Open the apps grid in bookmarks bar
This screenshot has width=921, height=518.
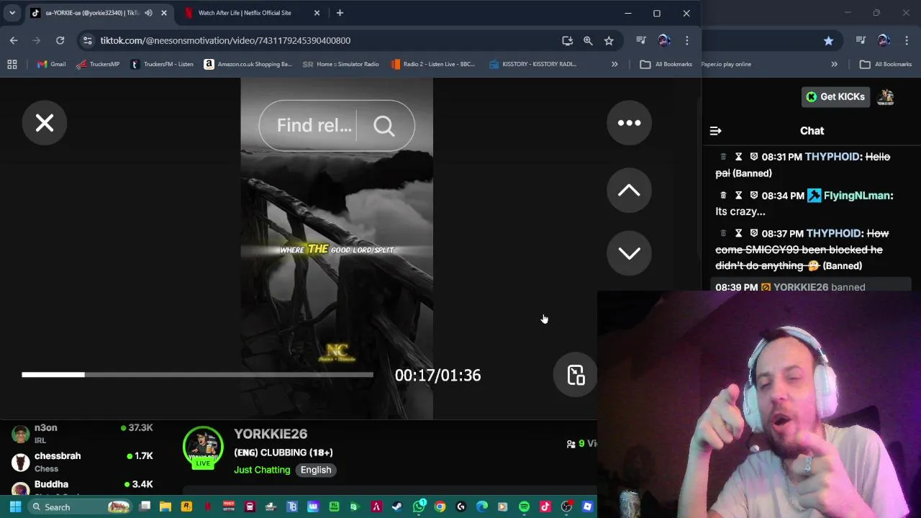(x=12, y=64)
